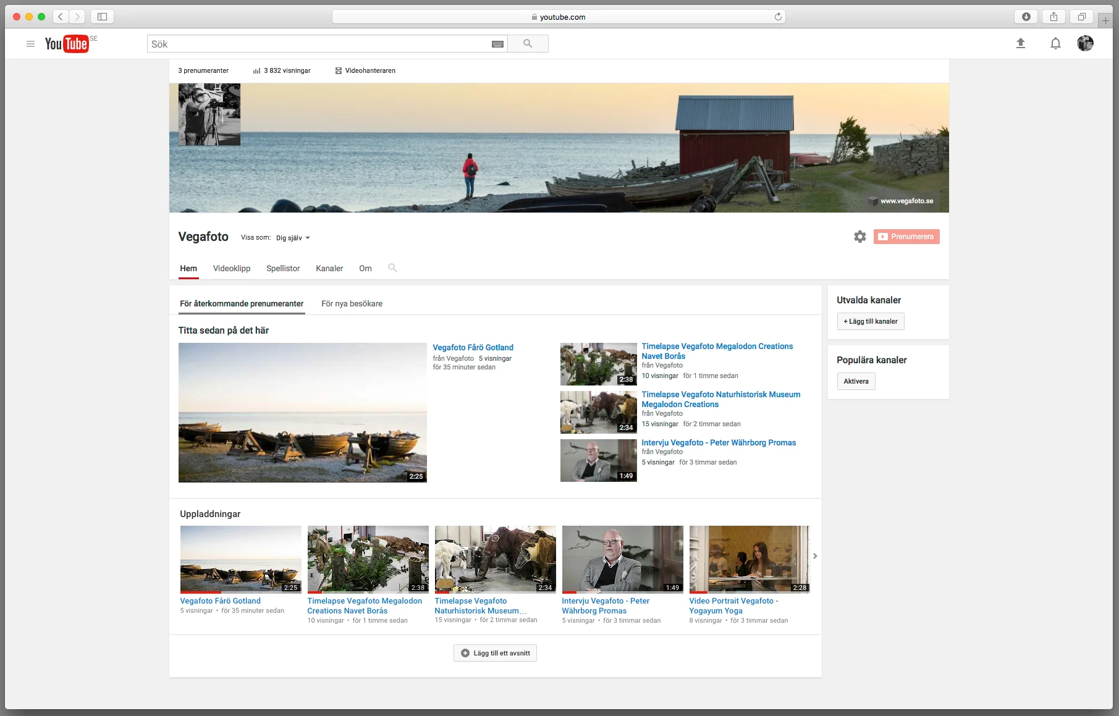Switch to För nya besökare tab
Viewport: 1119px width, 716px height.
click(x=352, y=303)
